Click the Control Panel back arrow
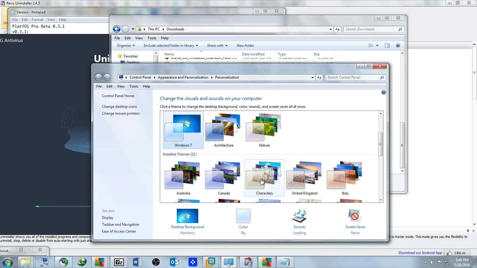 98,77
